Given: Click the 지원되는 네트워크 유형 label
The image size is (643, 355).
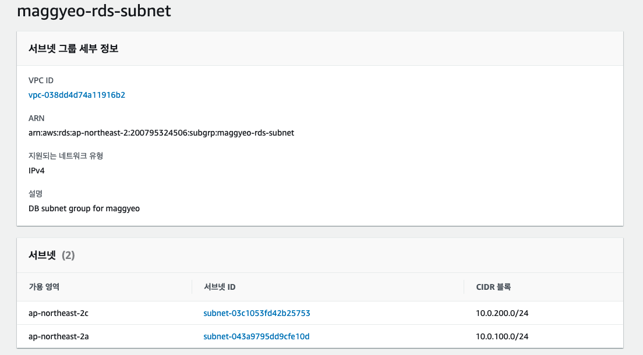Looking at the screenshot, I should tap(66, 156).
